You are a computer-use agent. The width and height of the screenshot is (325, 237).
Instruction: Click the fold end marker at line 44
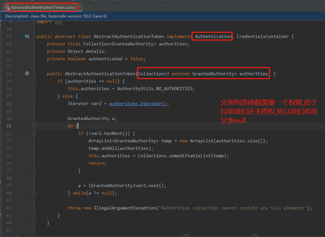[x=35, y=223]
